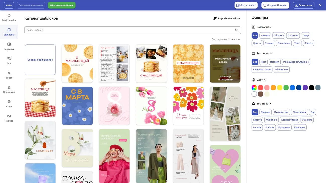Enable the Путешествия theme filter
This screenshot has height=183, width=326.
coord(282,112)
